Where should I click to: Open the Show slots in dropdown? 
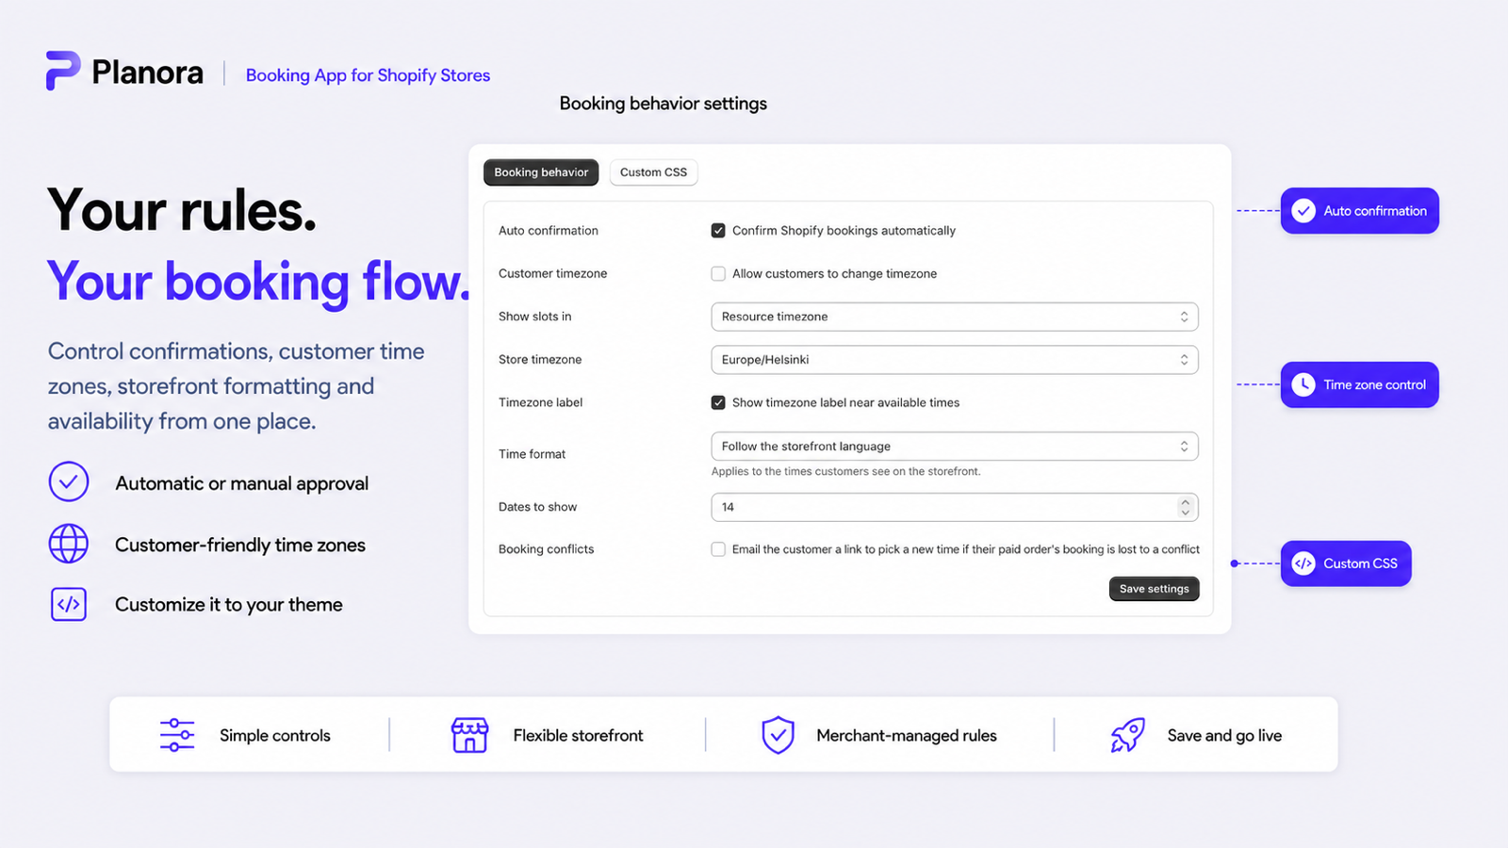(955, 317)
